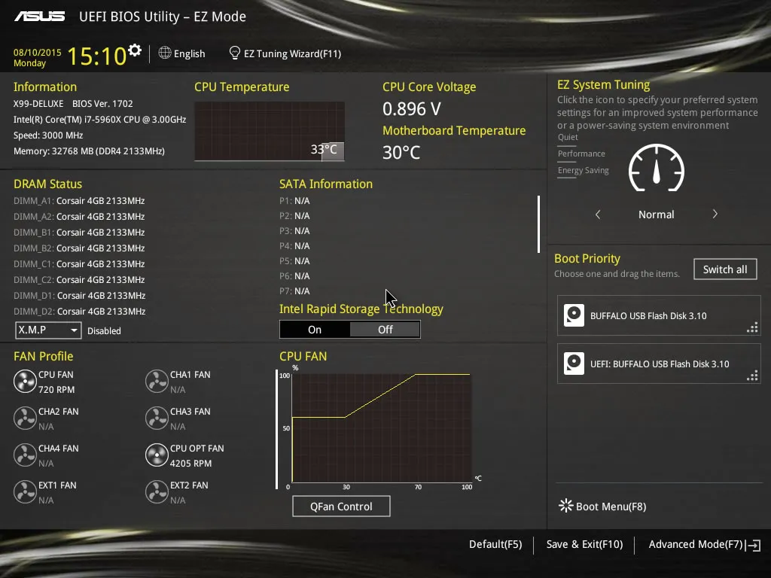Click the 30°C motherboard temperature value
Screen dimensions: 771x578
point(401,152)
